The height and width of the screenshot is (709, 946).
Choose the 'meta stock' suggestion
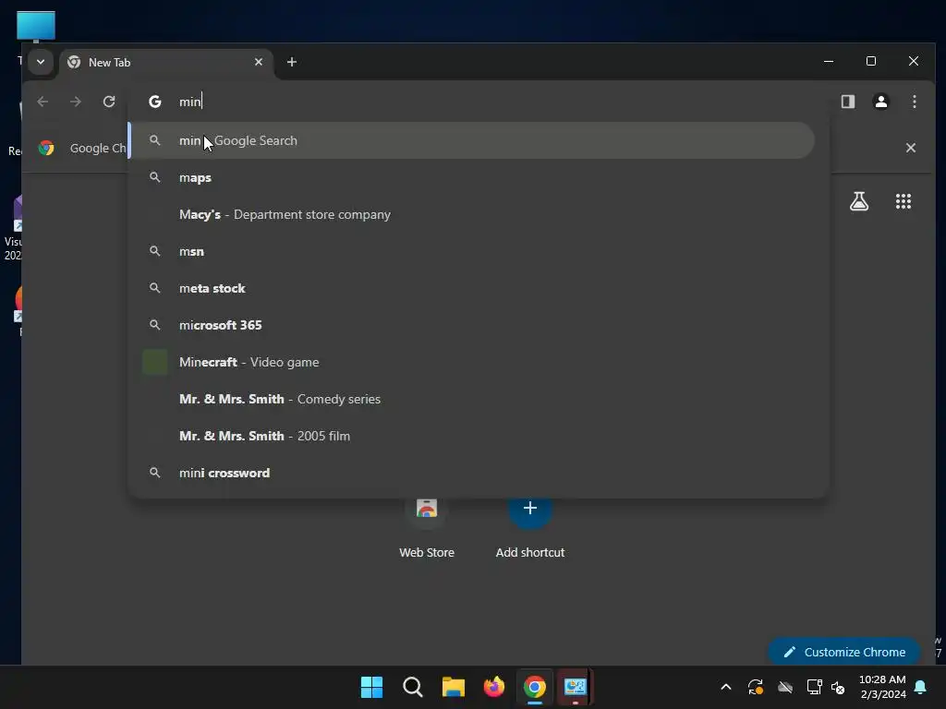point(472,288)
